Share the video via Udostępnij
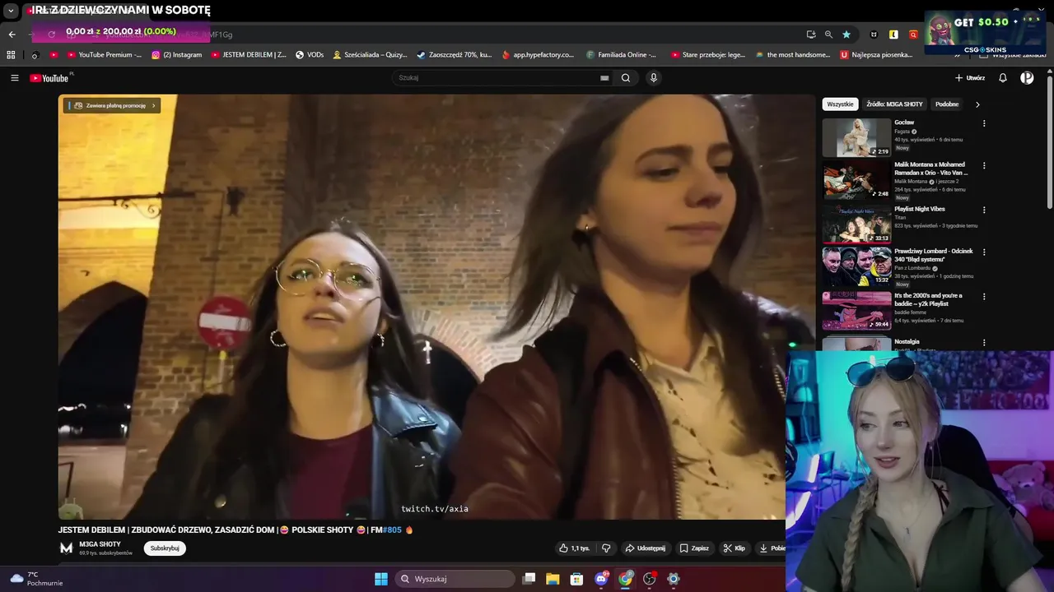This screenshot has height=592, width=1054. pos(645,548)
